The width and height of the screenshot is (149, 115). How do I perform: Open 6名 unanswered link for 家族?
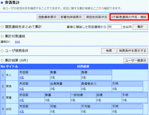[x=22, y=89]
